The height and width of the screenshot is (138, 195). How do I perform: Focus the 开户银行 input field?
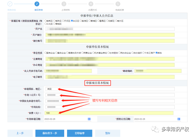pos(110,35)
